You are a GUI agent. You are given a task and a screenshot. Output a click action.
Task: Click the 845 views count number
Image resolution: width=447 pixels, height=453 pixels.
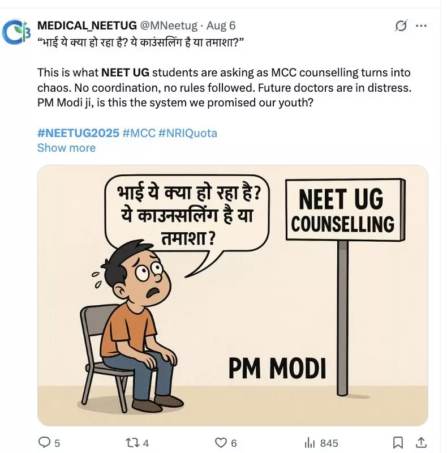tap(329, 443)
